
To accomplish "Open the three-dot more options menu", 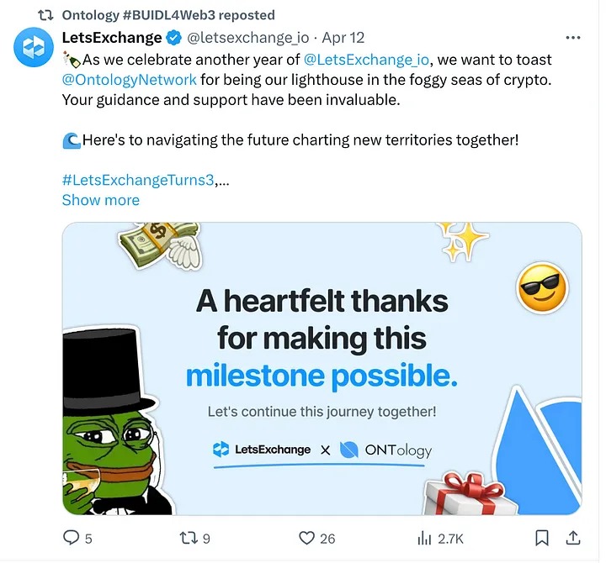I will (x=573, y=38).
